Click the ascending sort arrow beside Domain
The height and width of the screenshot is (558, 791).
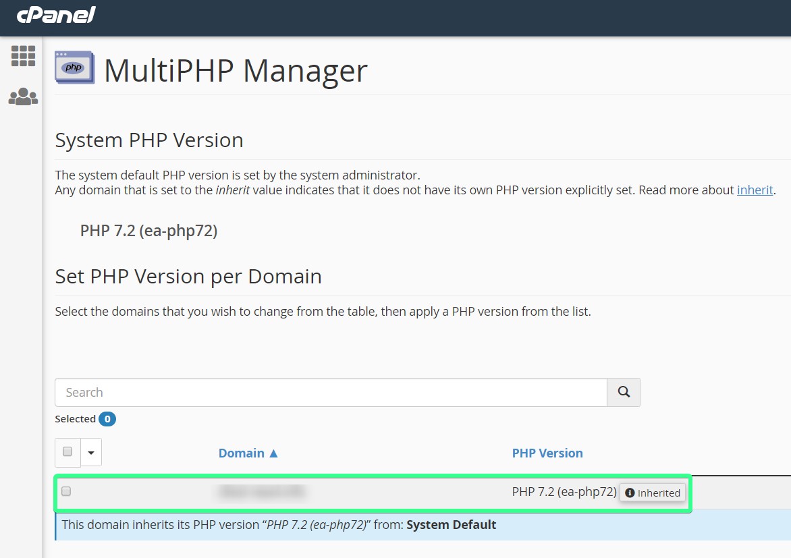[x=273, y=453]
